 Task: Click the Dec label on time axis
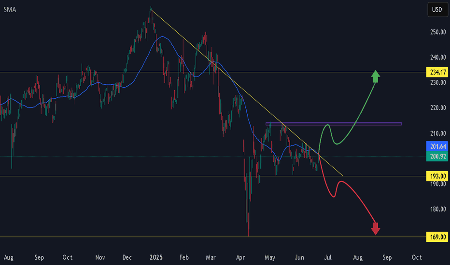[x=127, y=257]
